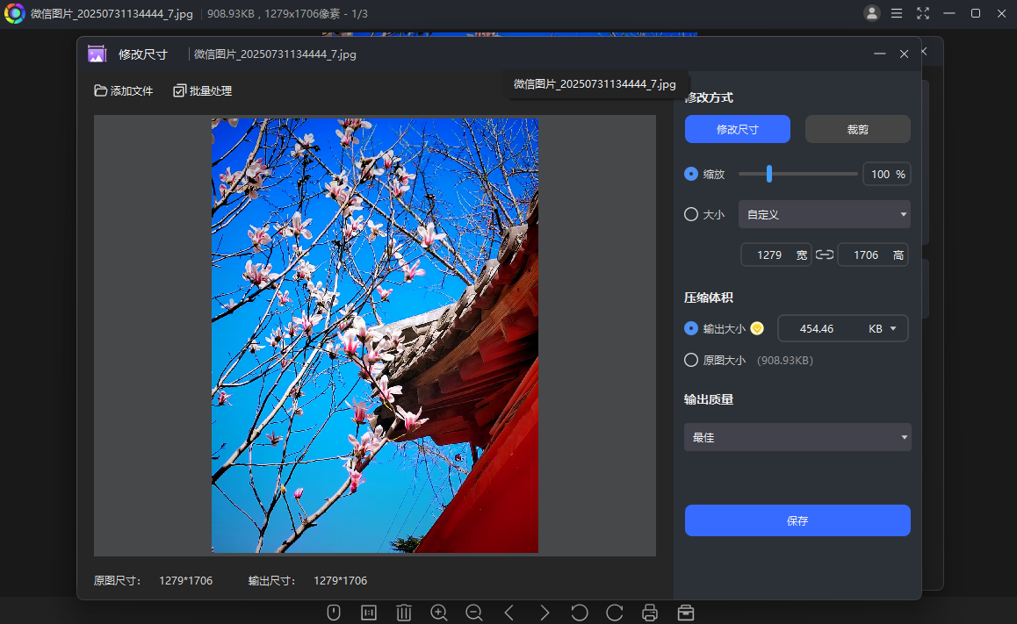The height and width of the screenshot is (624, 1017).
Task: Click the zoom in magnifier icon
Action: pos(439,613)
